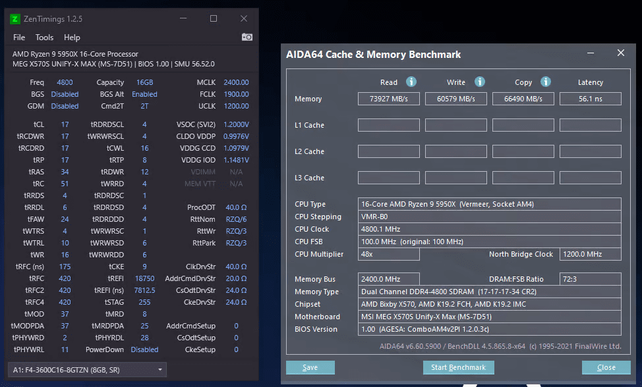Click the empty L3 Cache Latency field
This screenshot has width=642, height=387.
coord(591,178)
